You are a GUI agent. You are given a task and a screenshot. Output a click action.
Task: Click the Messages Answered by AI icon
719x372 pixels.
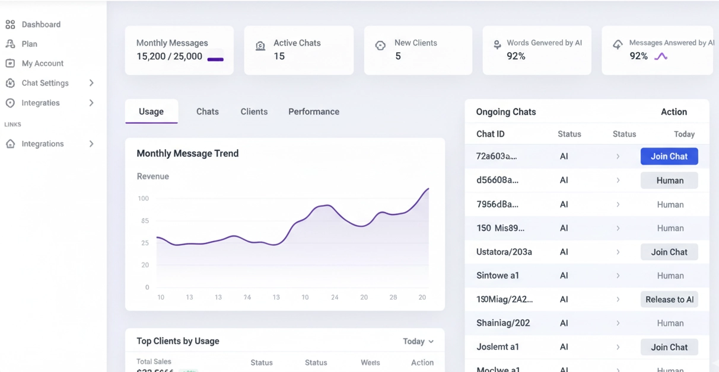click(618, 44)
